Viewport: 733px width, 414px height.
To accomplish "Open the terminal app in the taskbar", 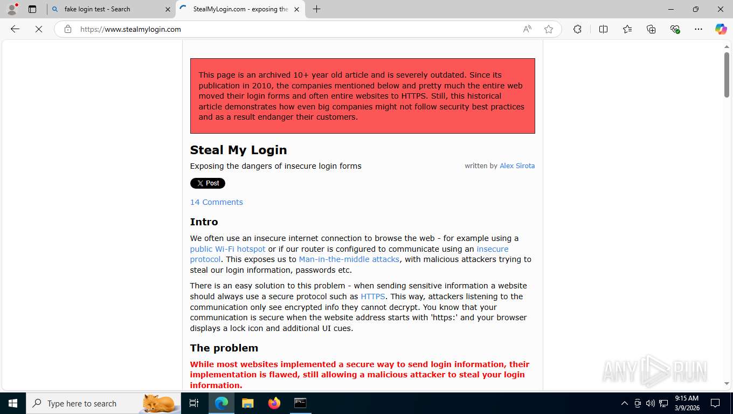I will click(300, 403).
